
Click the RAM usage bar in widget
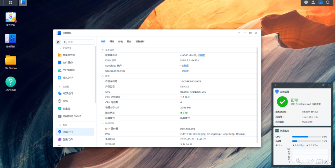[306, 141]
